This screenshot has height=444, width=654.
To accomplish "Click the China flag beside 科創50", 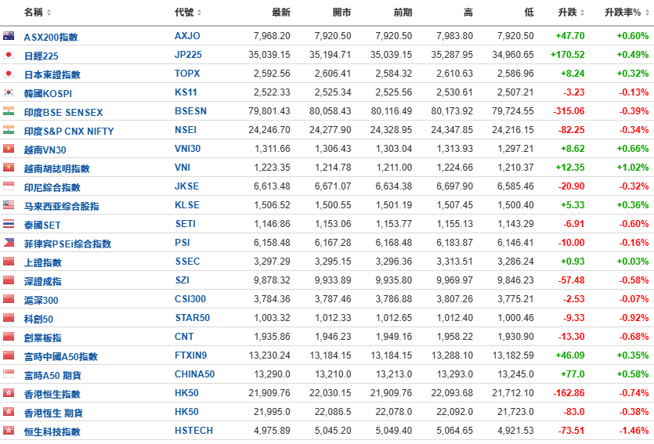I will pyautogui.click(x=9, y=318).
